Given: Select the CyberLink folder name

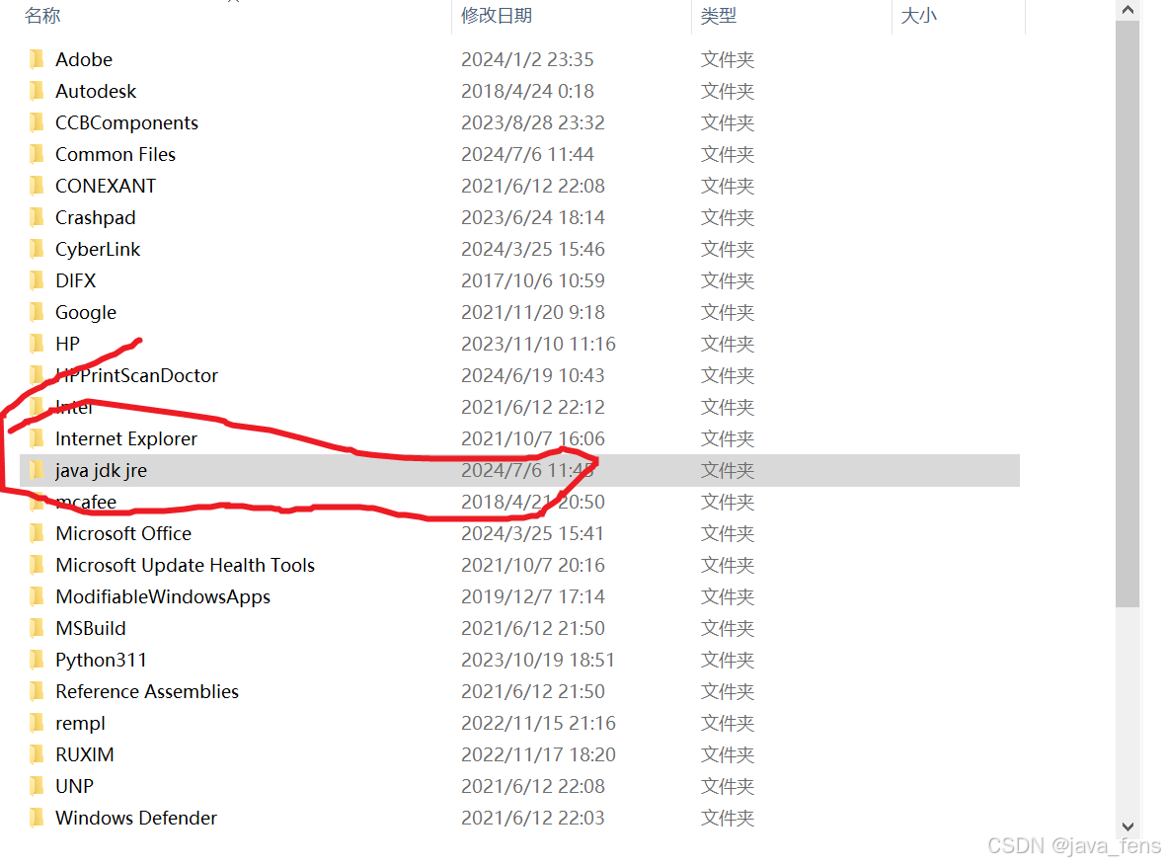Looking at the screenshot, I should point(98,249).
